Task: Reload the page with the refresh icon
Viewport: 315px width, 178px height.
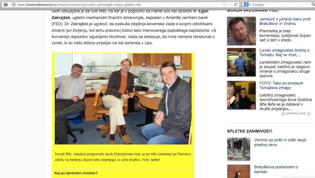Action: tap(235, 5)
